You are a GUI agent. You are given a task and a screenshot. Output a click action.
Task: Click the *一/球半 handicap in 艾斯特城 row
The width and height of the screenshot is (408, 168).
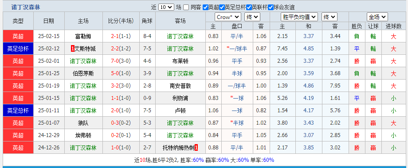coord(237,49)
